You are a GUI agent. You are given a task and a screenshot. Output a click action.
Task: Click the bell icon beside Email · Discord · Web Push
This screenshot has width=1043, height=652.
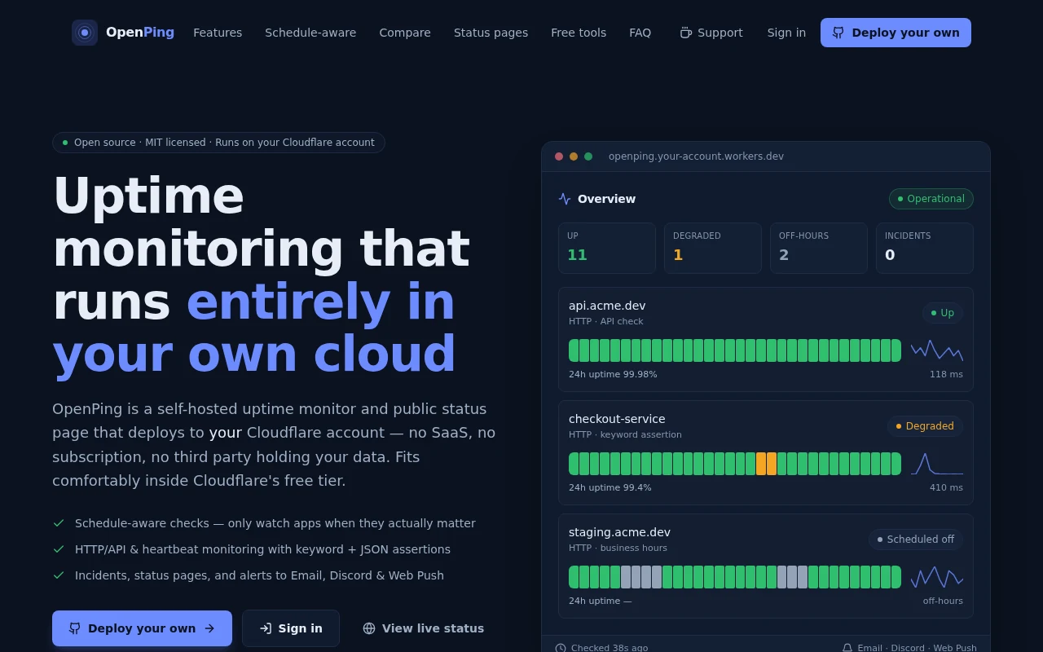click(x=847, y=648)
